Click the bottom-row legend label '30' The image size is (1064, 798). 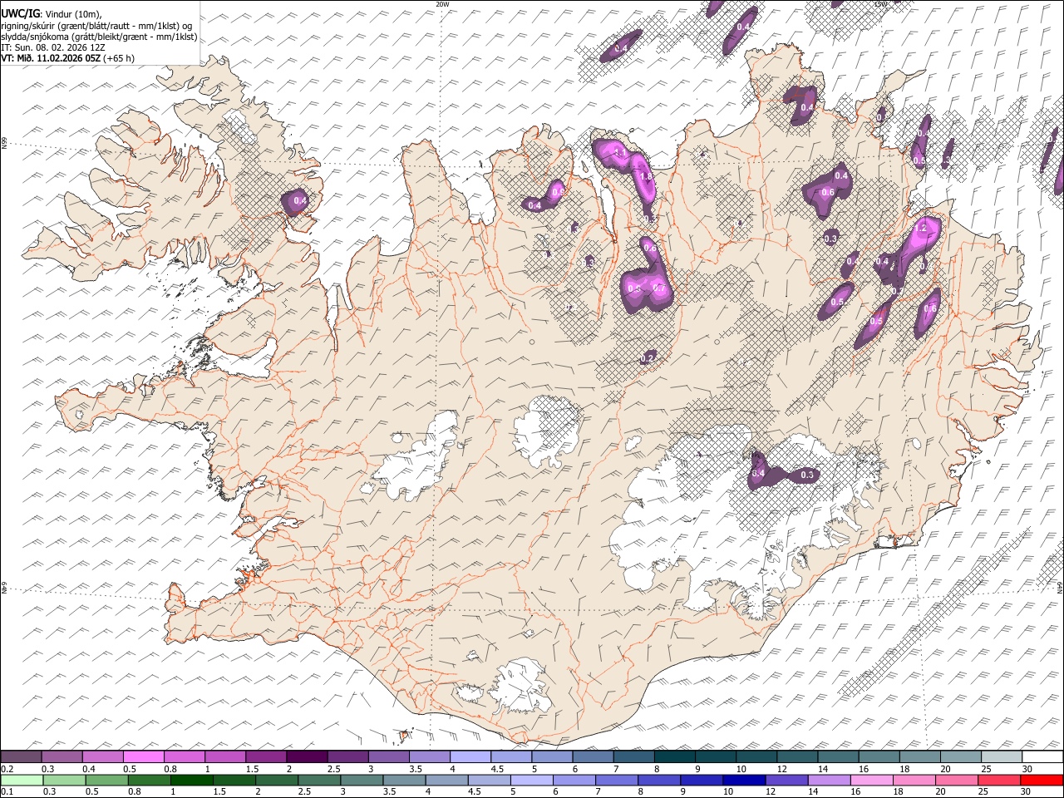(x=1025, y=791)
